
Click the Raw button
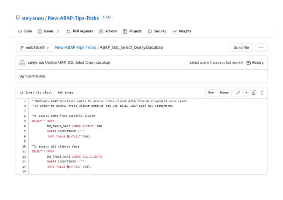(x=211, y=93)
